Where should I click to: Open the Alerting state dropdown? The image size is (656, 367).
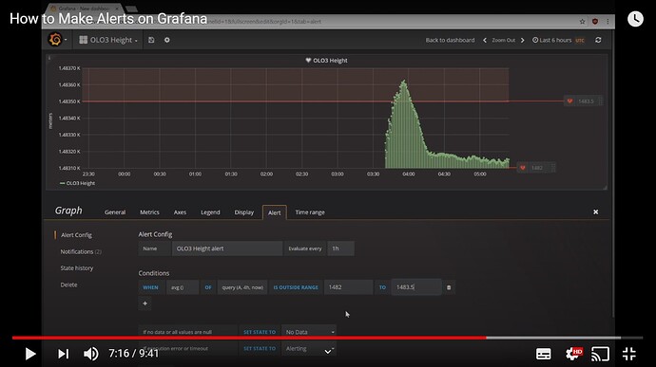[309, 349]
